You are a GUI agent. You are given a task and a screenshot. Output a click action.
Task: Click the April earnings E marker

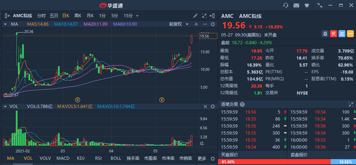(162, 99)
